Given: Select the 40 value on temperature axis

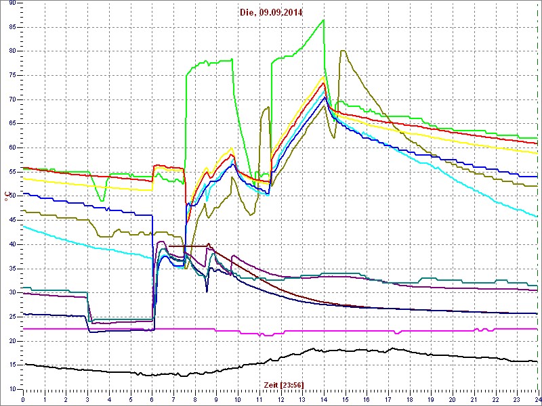Looking at the screenshot, I should click(12, 244).
